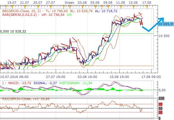Click the Srpen month label
The image size is (174, 120).
(70, 3)
